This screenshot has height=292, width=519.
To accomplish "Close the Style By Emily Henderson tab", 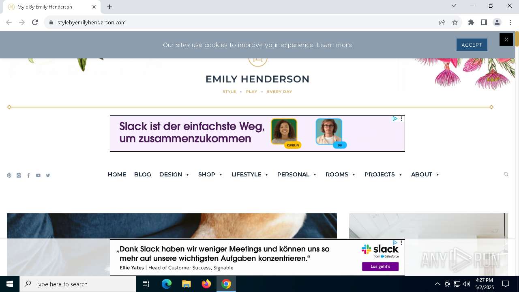I will [x=94, y=7].
